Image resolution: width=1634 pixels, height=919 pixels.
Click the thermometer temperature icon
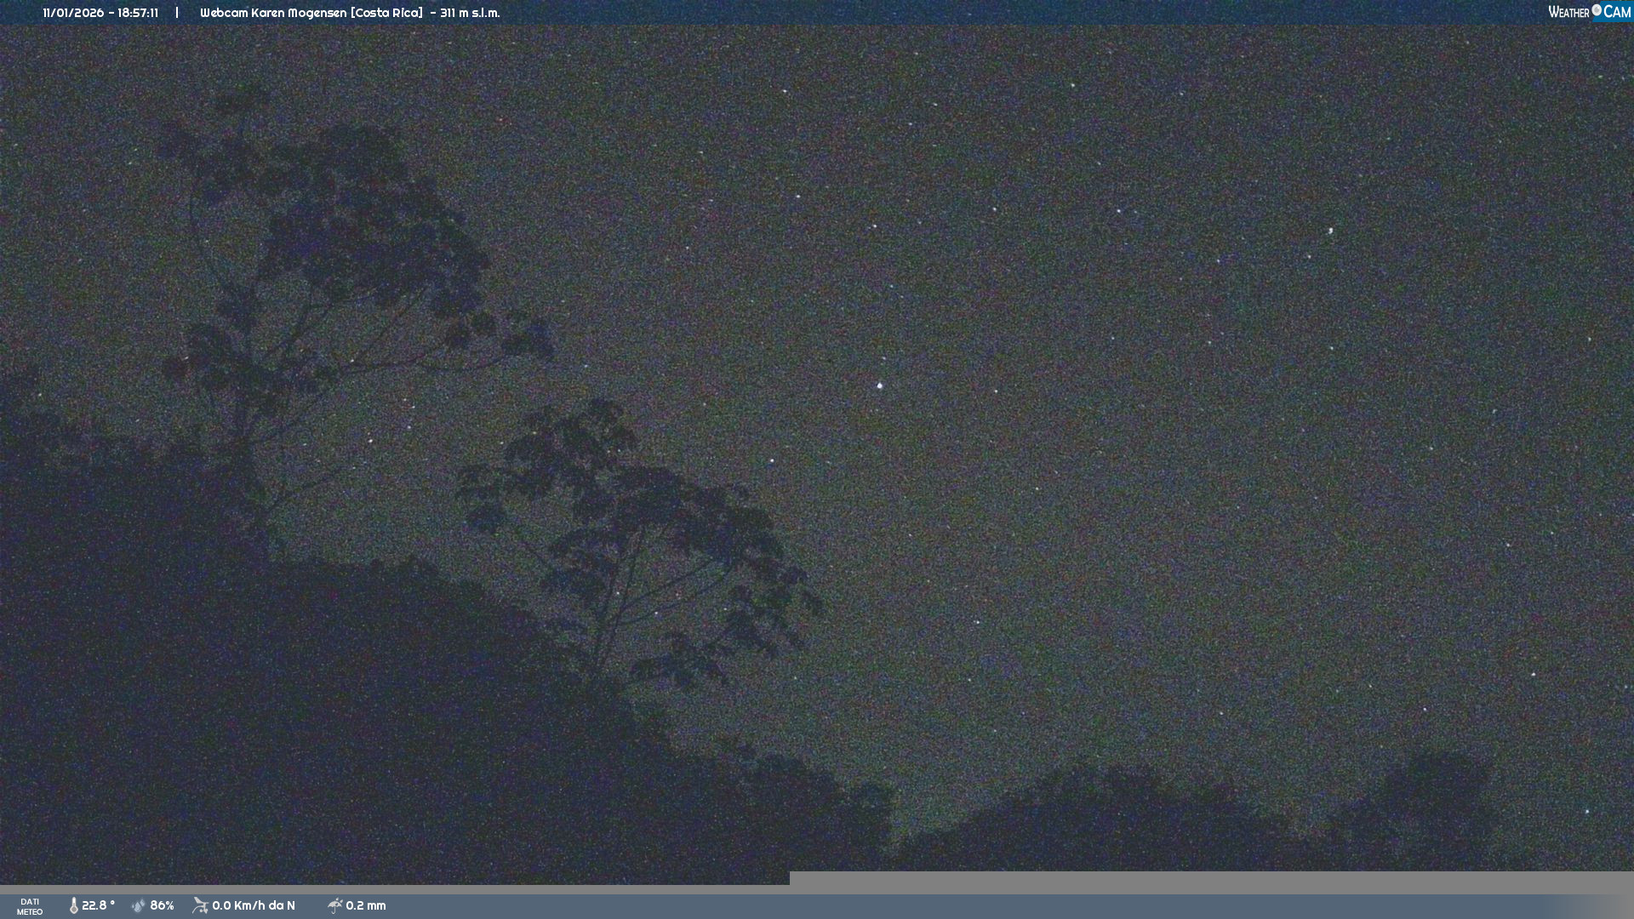[74, 905]
